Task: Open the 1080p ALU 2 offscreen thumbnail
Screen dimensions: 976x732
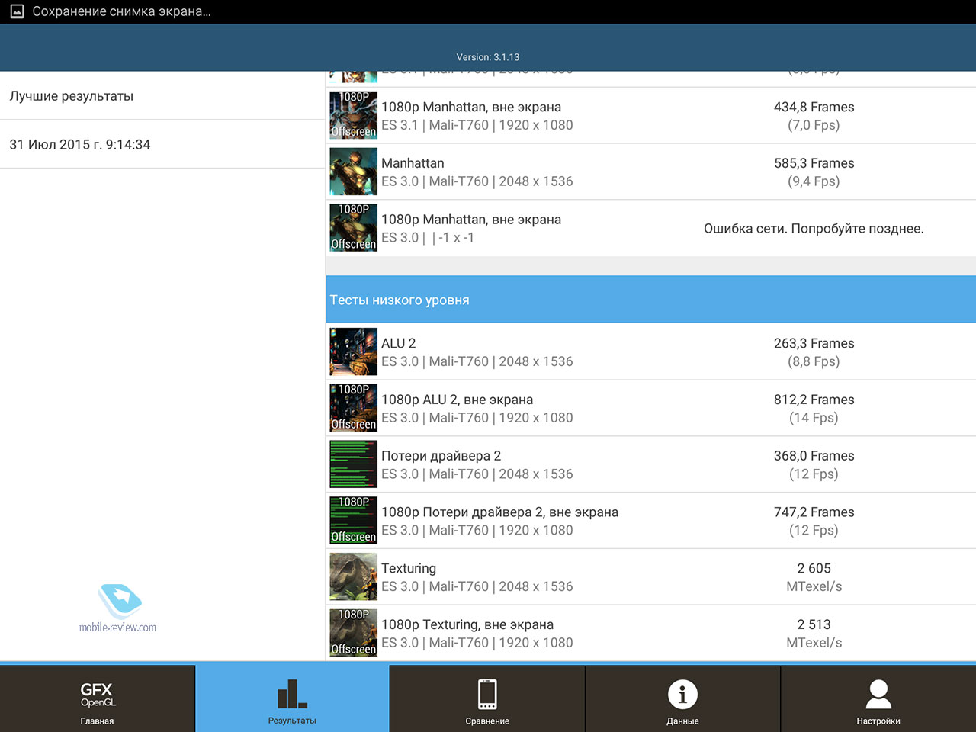Action: click(x=353, y=408)
